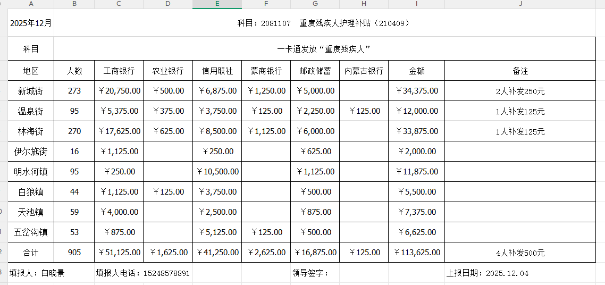Click the 新城街 district cell
The height and width of the screenshot is (285, 605).
tap(31, 91)
